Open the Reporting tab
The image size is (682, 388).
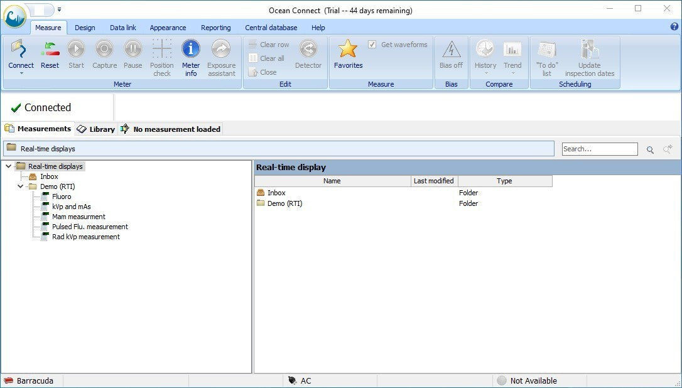point(216,28)
